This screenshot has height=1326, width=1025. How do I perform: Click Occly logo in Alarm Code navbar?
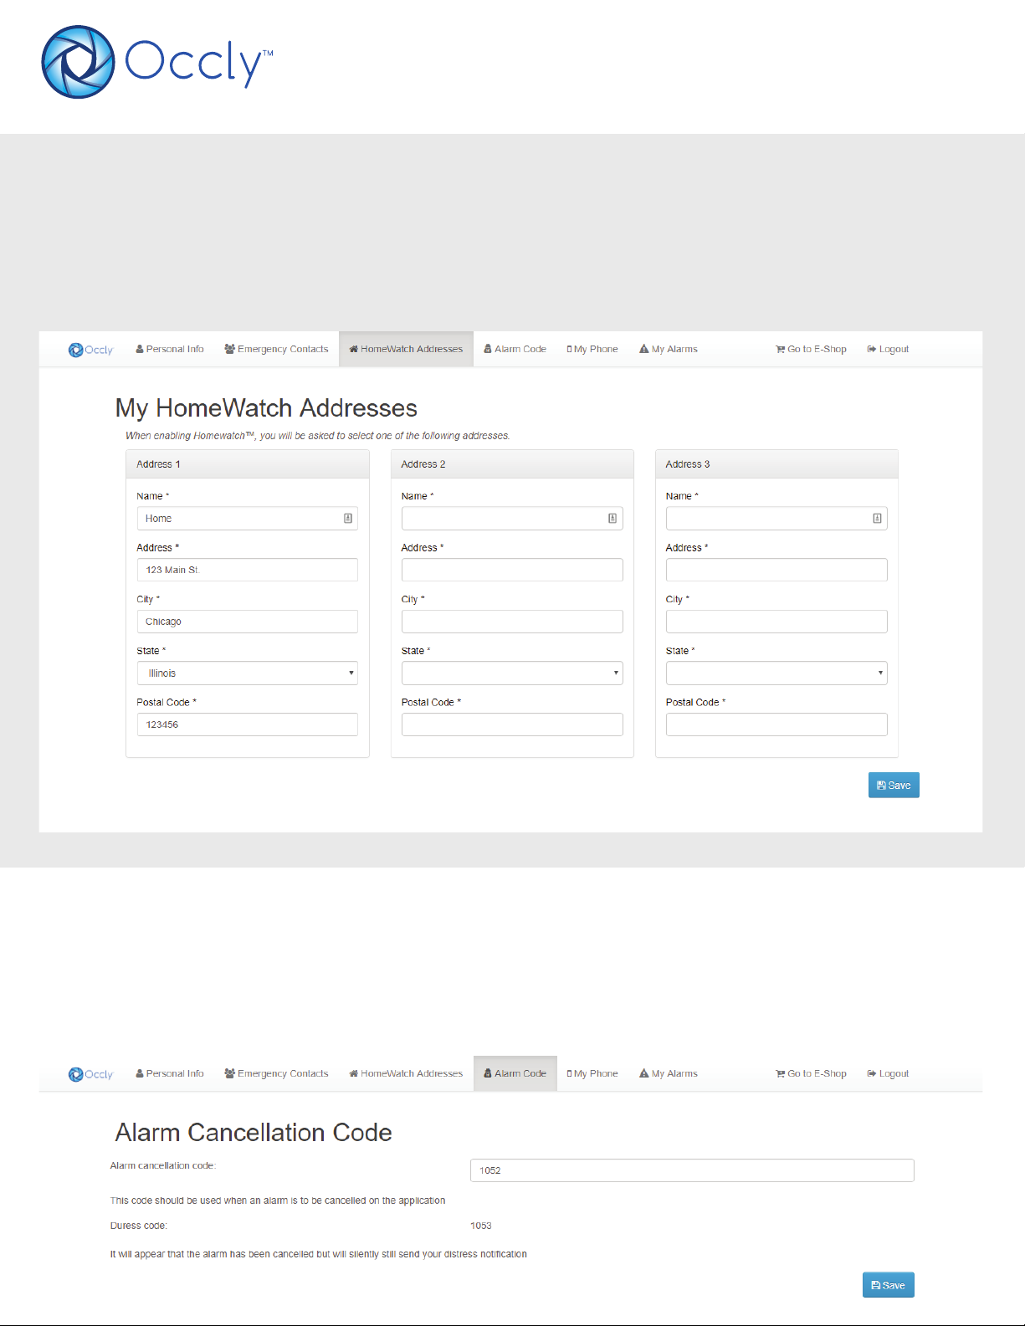(90, 1074)
